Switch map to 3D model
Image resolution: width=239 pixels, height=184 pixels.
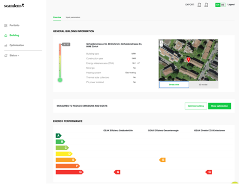point(203,84)
